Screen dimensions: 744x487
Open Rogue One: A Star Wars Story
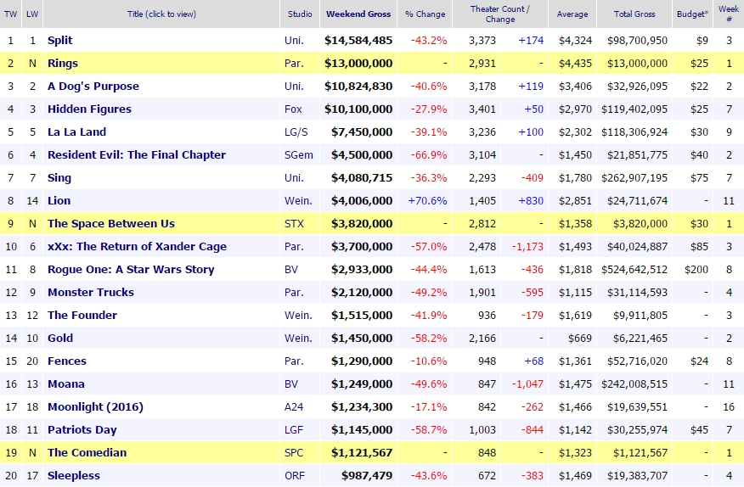pos(131,269)
